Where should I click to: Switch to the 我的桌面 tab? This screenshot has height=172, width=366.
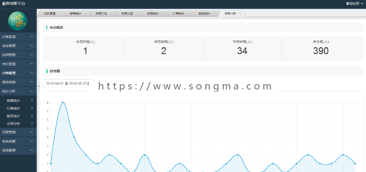click(50, 13)
